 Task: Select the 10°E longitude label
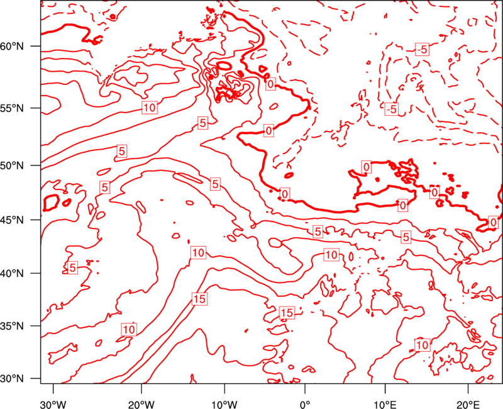[385, 405]
